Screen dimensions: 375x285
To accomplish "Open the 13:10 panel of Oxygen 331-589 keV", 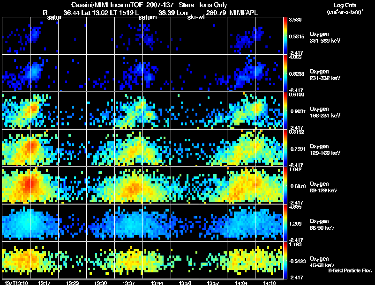I will (16, 36).
